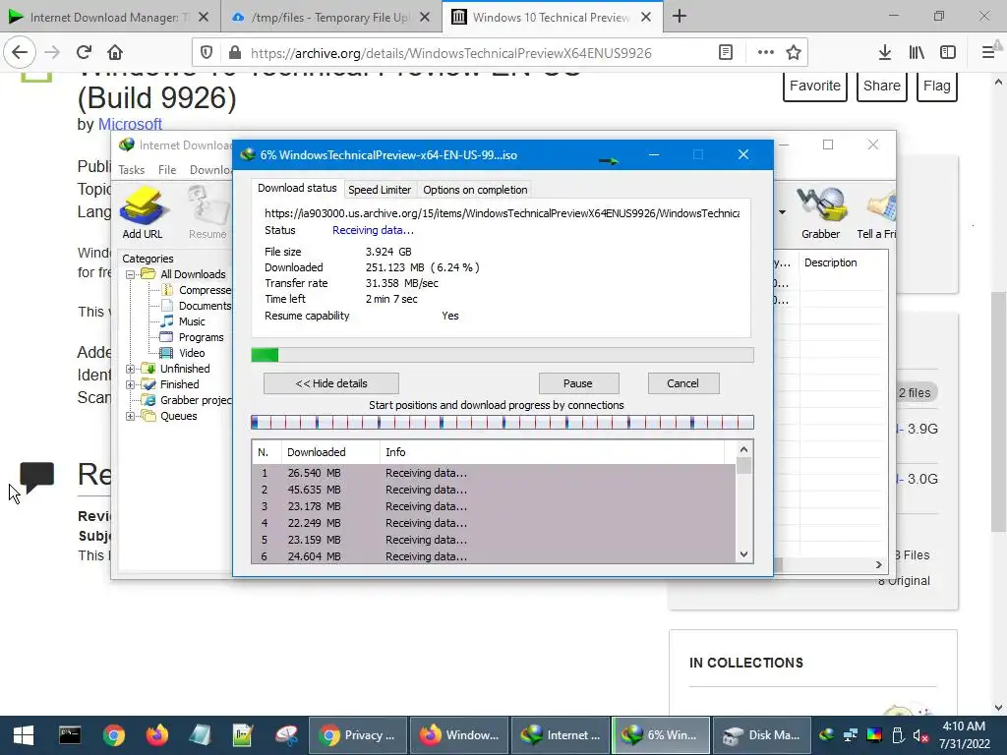
Task: Click the Disk Management taskbar button
Action: click(761, 735)
